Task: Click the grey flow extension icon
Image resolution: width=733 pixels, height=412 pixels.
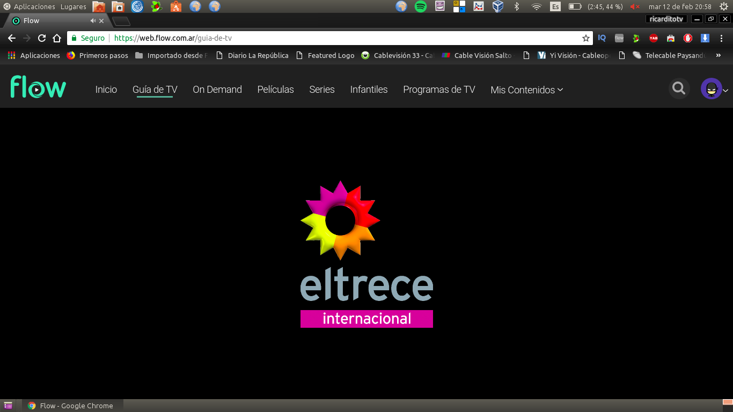Action: (x=619, y=38)
